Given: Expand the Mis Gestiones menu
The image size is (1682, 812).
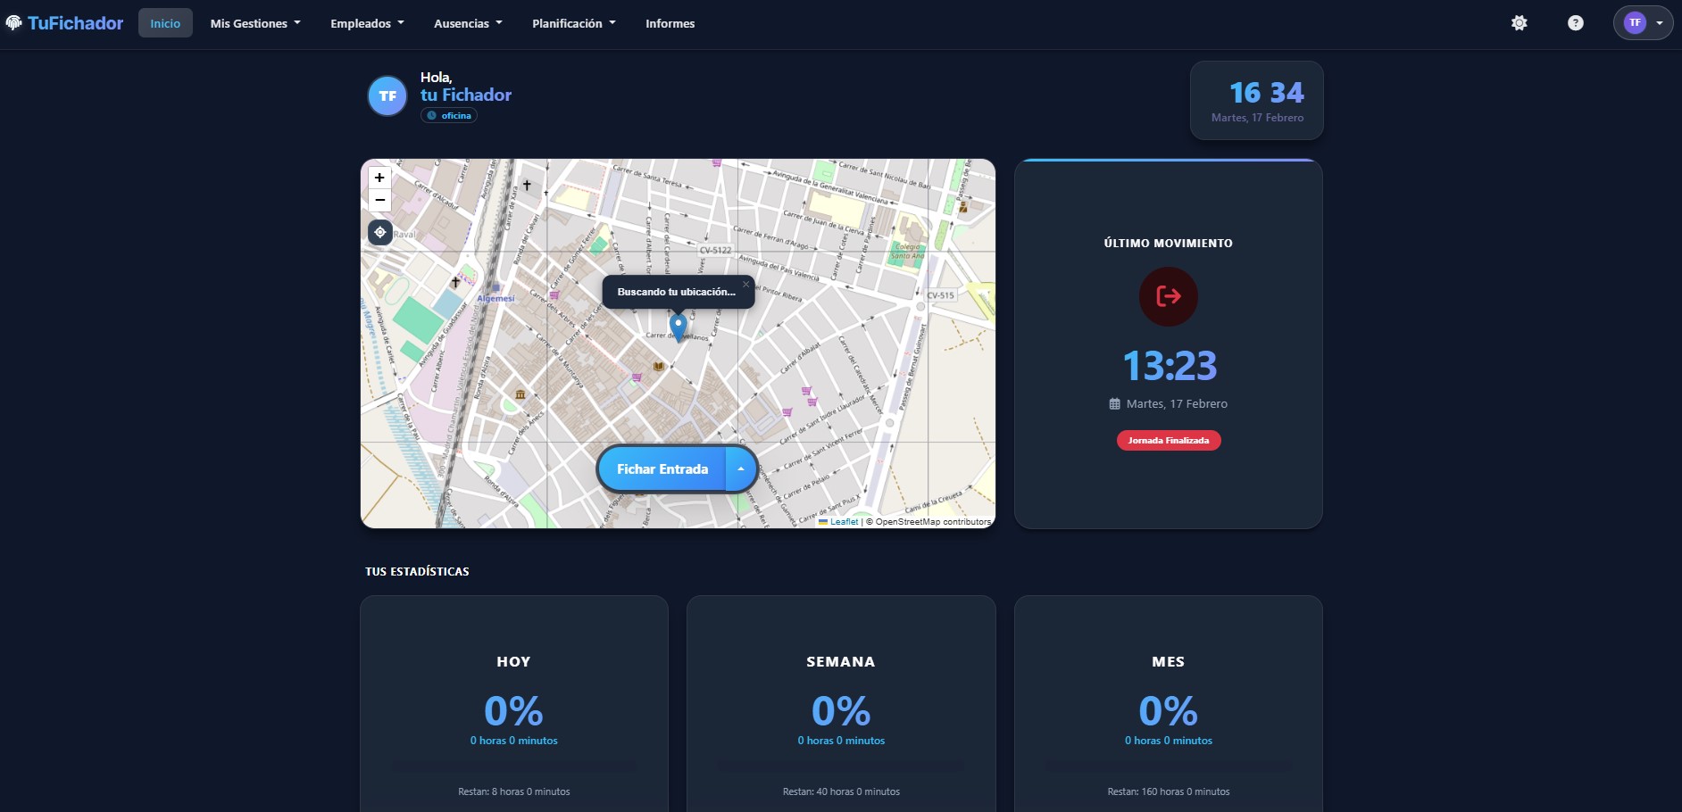Looking at the screenshot, I should pyautogui.click(x=255, y=24).
